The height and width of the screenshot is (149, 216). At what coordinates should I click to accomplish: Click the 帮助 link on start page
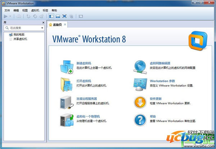(x=153, y=116)
